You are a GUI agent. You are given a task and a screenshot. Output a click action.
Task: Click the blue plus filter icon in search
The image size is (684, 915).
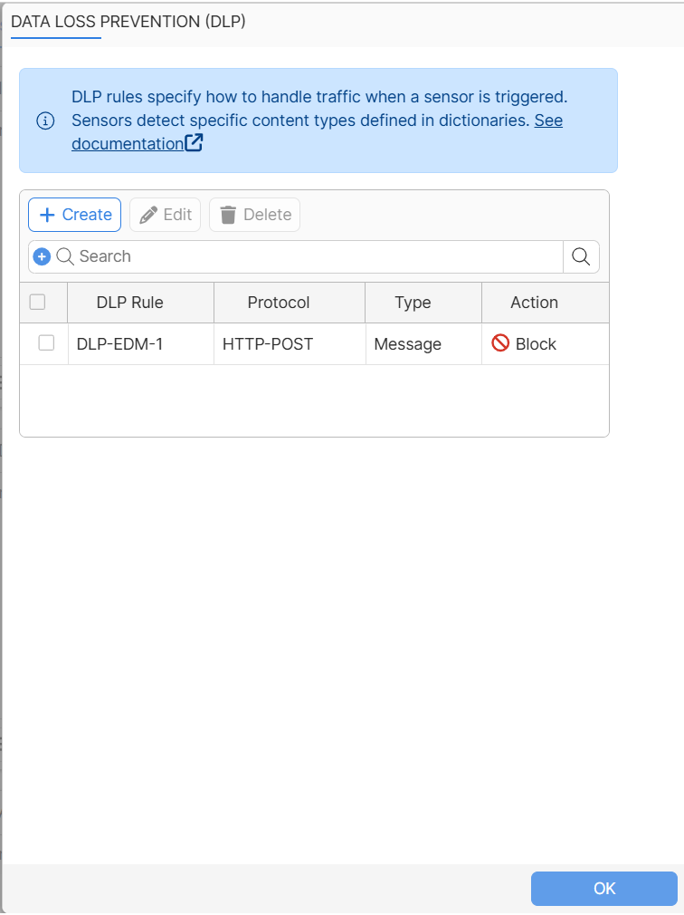[42, 256]
